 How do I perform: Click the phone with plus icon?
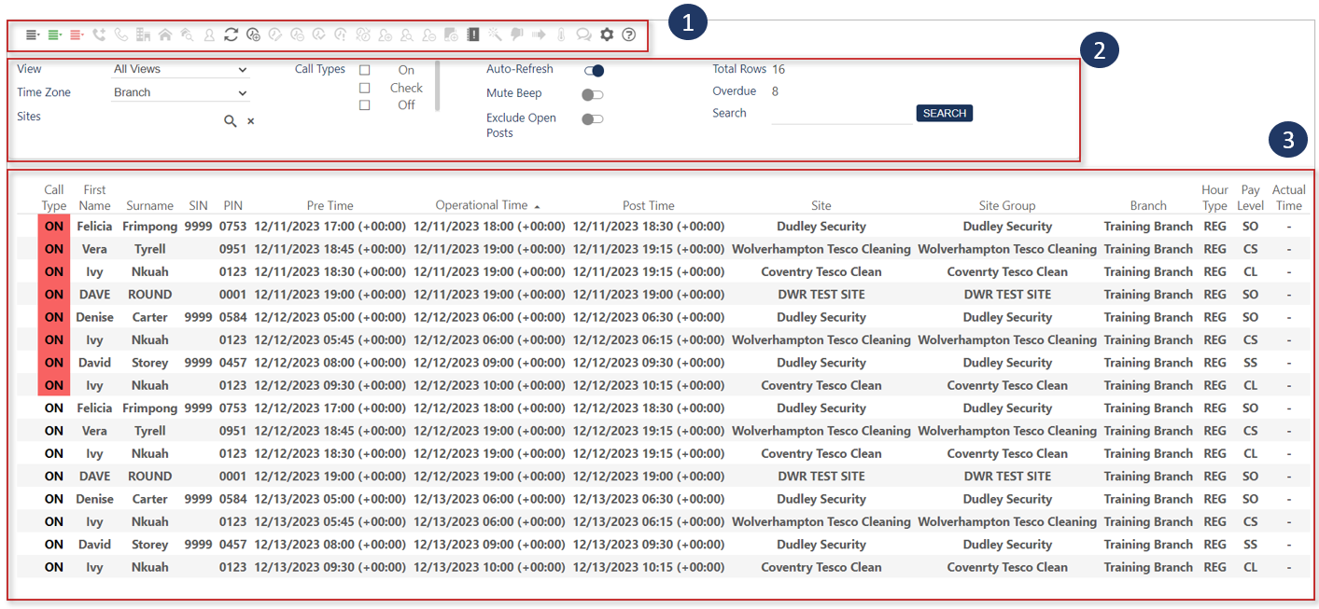point(99,35)
